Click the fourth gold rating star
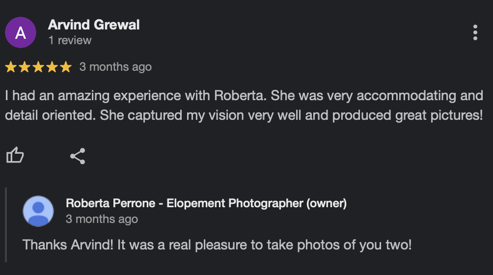The width and height of the screenshot is (493, 275). coord(52,67)
